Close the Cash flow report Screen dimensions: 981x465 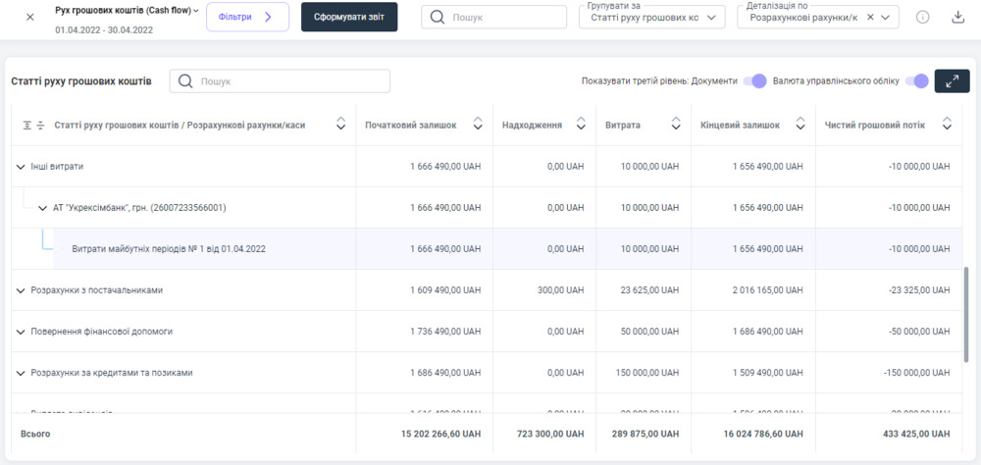pos(29,18)
